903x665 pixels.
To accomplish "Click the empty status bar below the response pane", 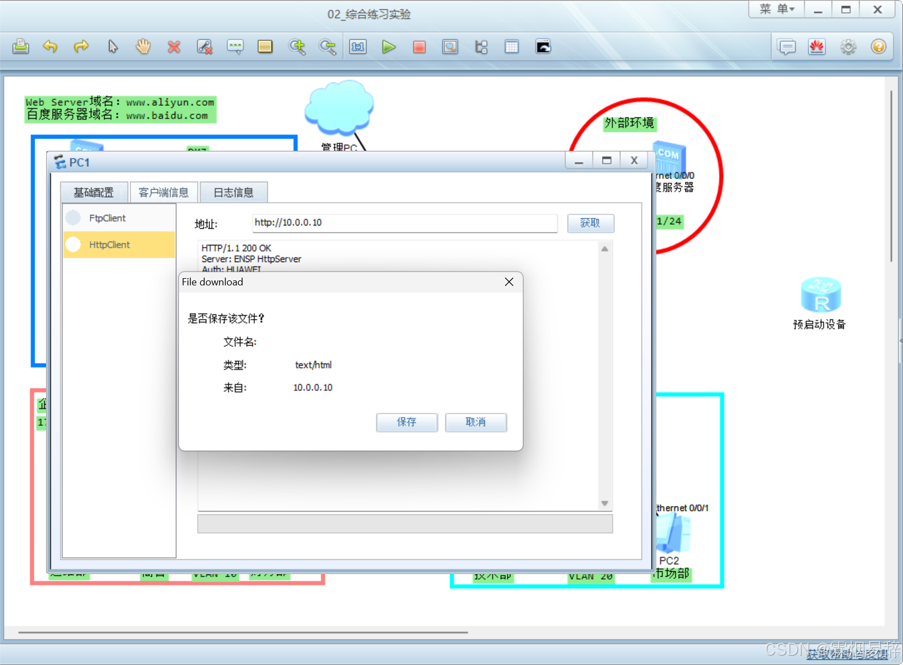I will click(405, 524).
